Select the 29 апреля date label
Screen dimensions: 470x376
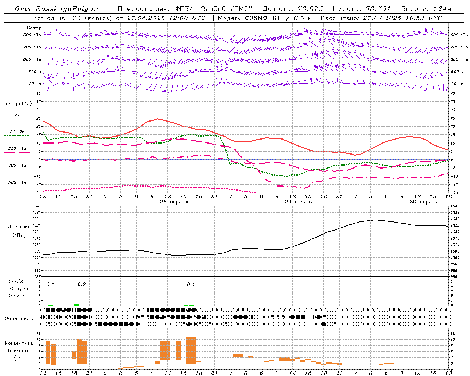click(x=299, y=202)
